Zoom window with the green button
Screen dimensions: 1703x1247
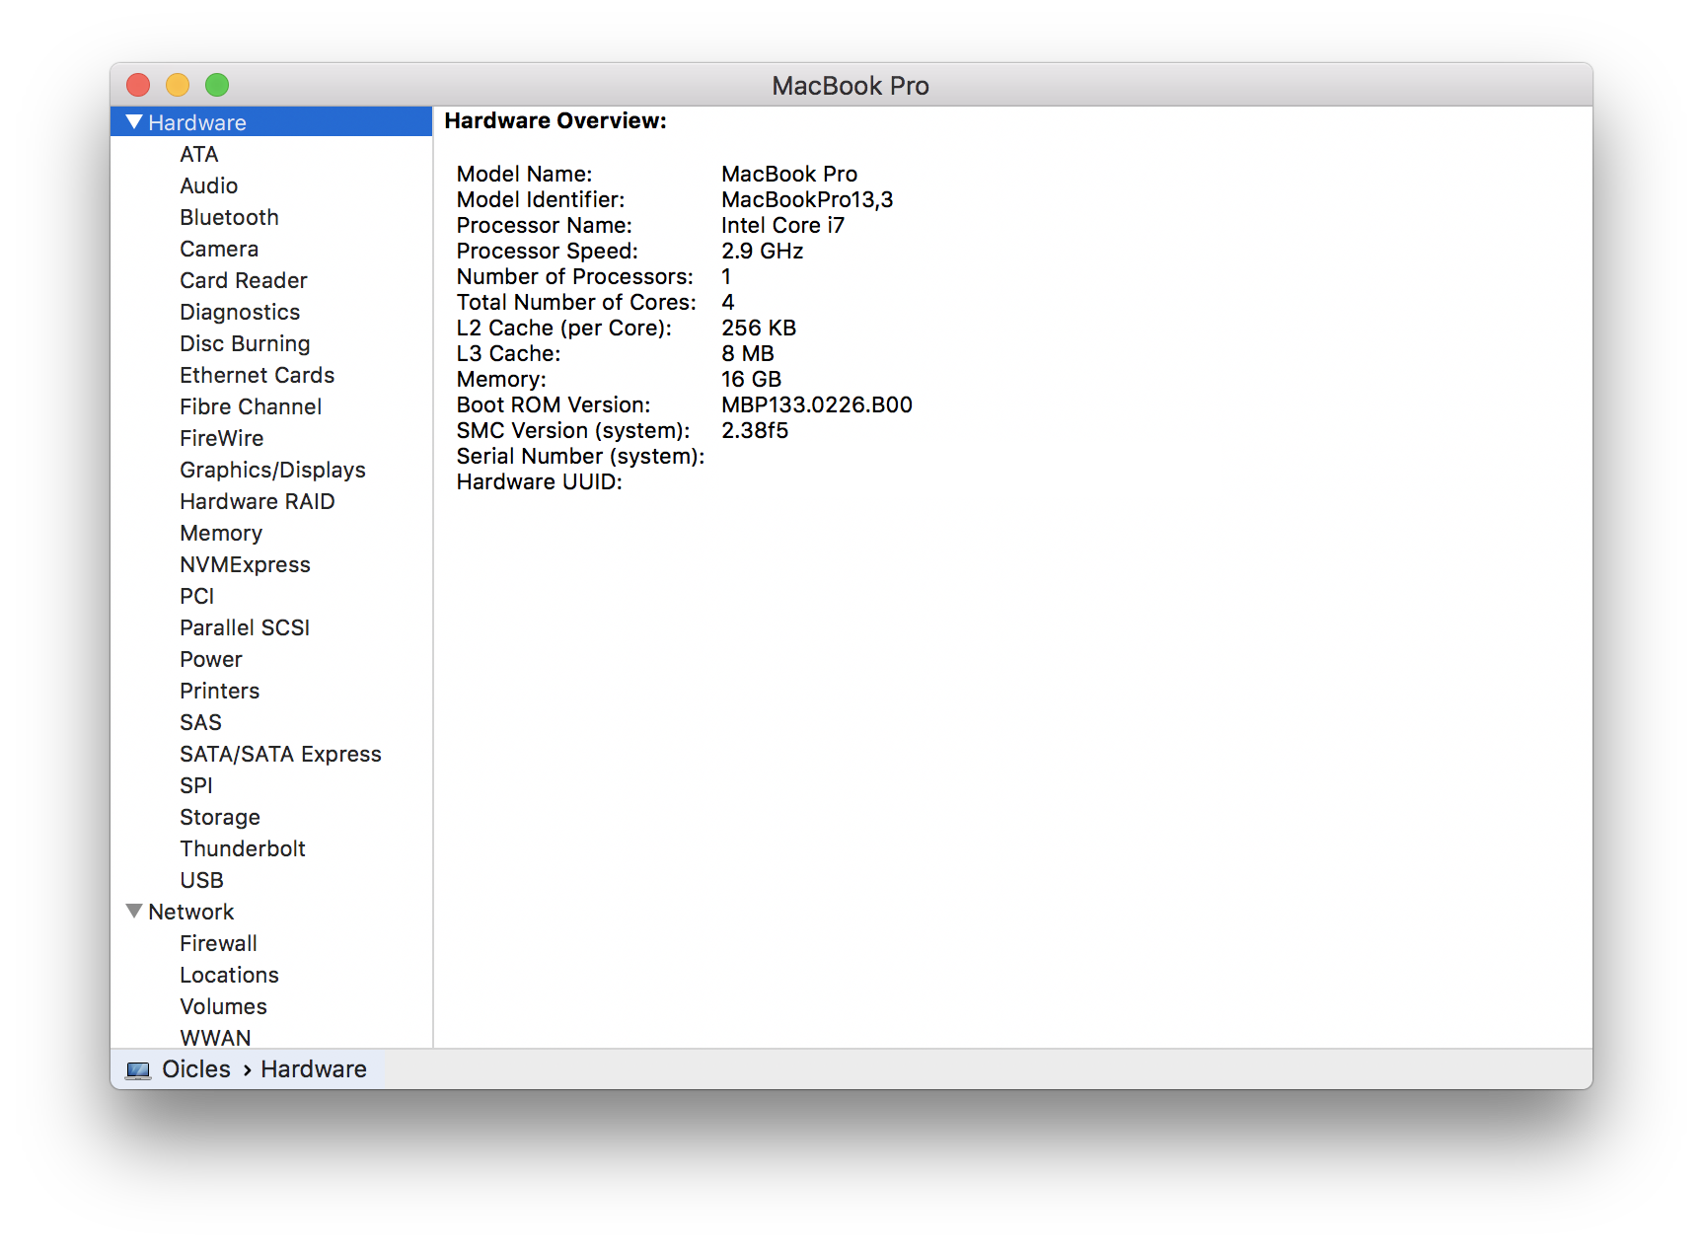[217, 85]
